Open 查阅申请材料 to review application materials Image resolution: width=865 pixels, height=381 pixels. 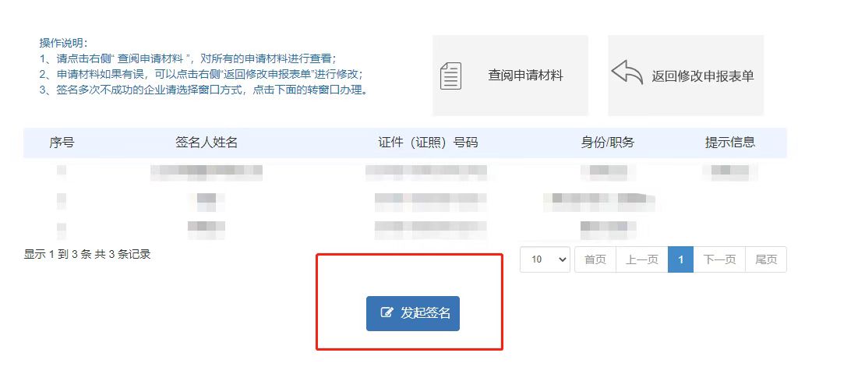pos(525,76)
